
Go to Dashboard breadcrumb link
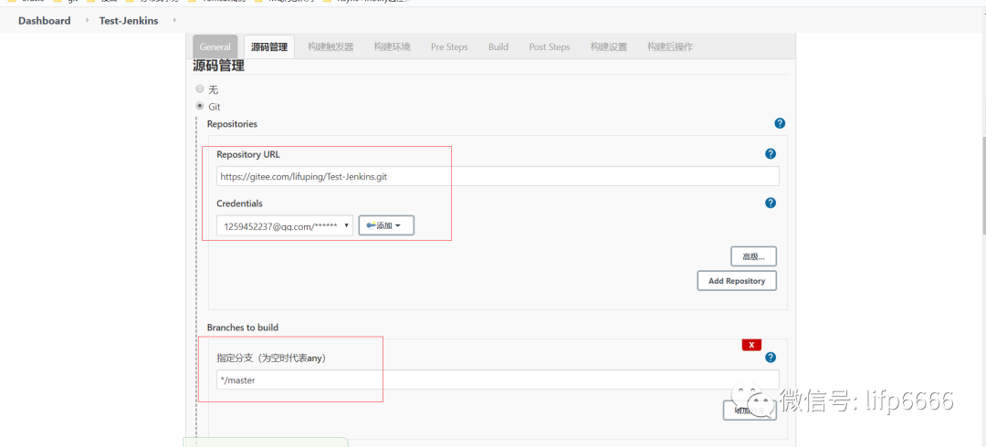[44, 21]
